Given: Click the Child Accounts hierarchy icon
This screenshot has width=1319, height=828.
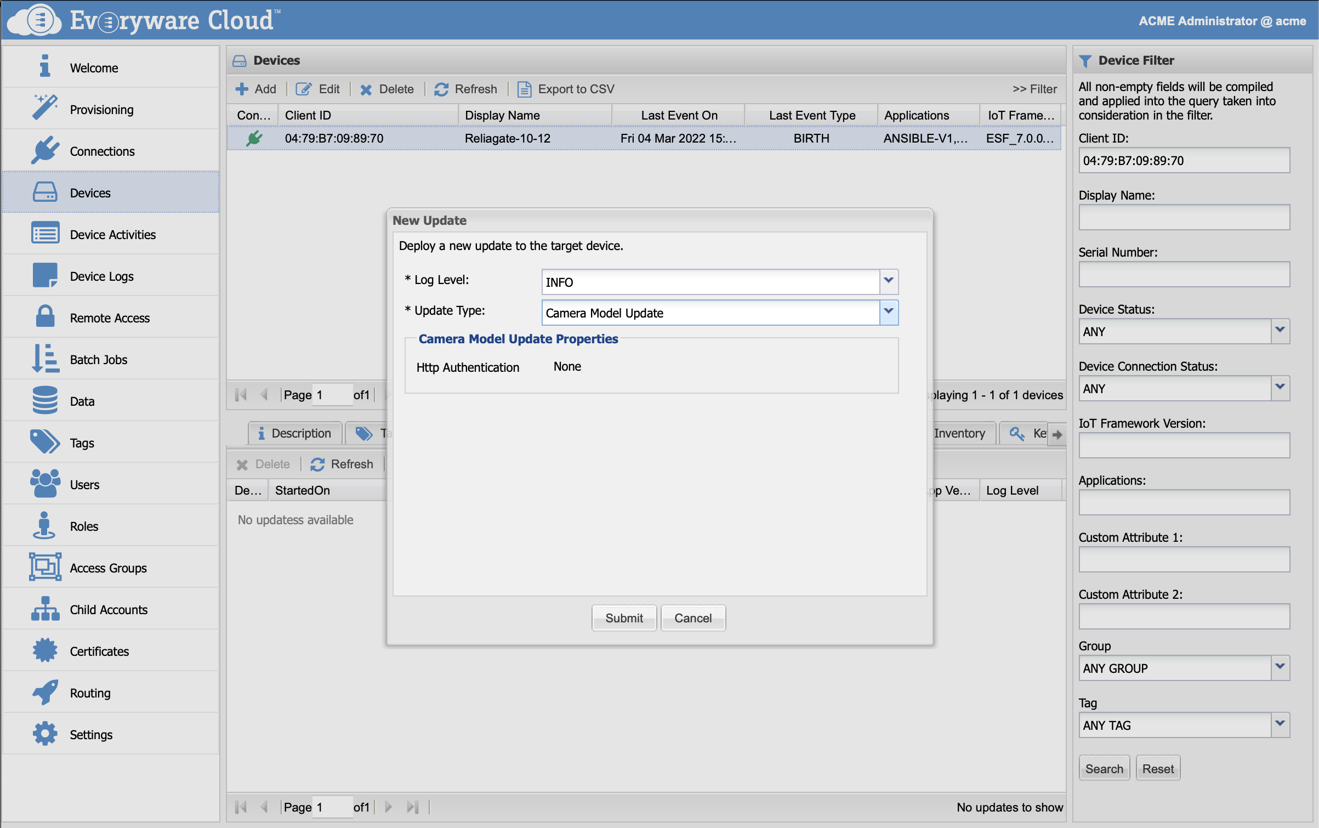Looking at the screenshot, I should (45, 609).
